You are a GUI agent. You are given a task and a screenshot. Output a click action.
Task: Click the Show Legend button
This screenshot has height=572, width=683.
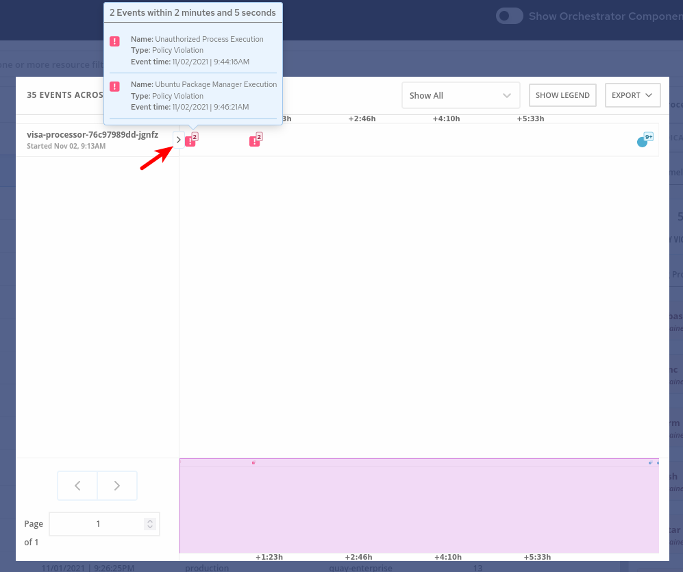click(562, 95)
